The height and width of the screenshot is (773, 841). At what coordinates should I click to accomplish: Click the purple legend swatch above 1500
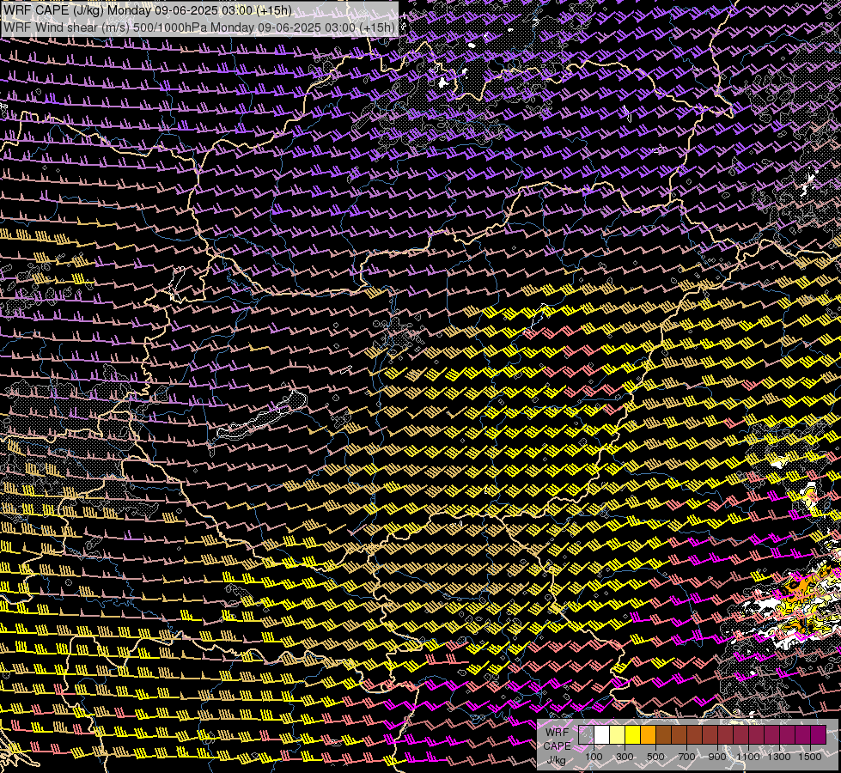(x=818, y=735)
